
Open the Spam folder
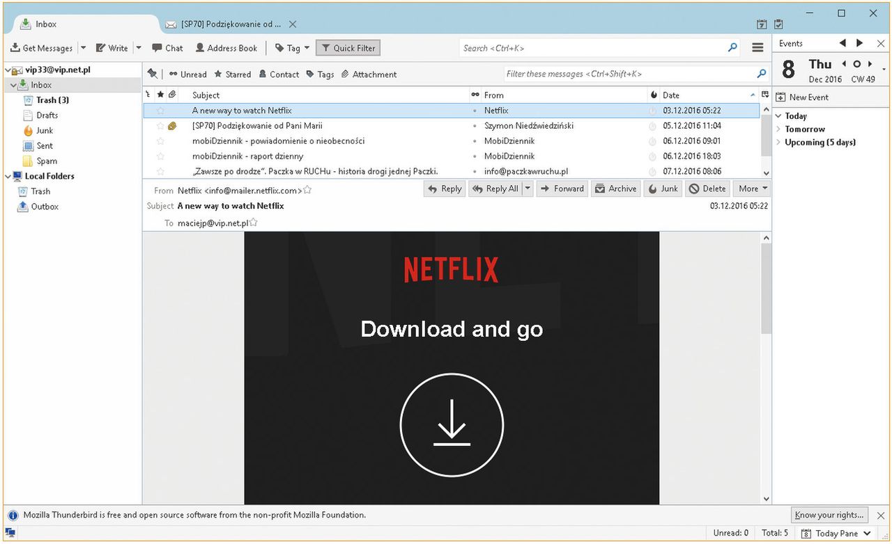pos(47,161)
